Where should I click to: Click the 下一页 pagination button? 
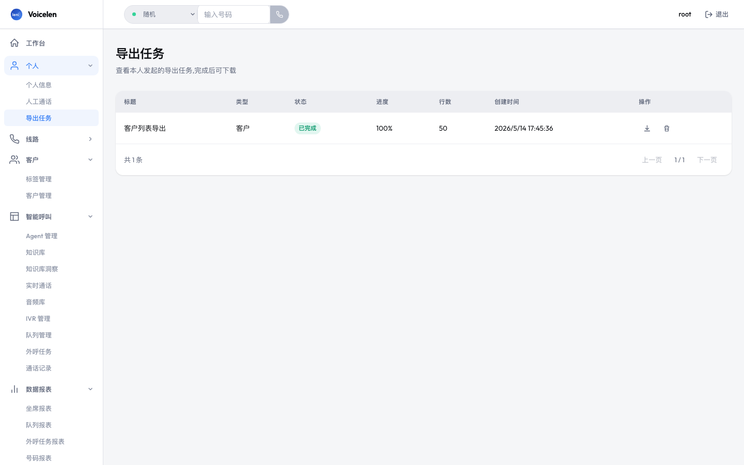coord(707,160)
